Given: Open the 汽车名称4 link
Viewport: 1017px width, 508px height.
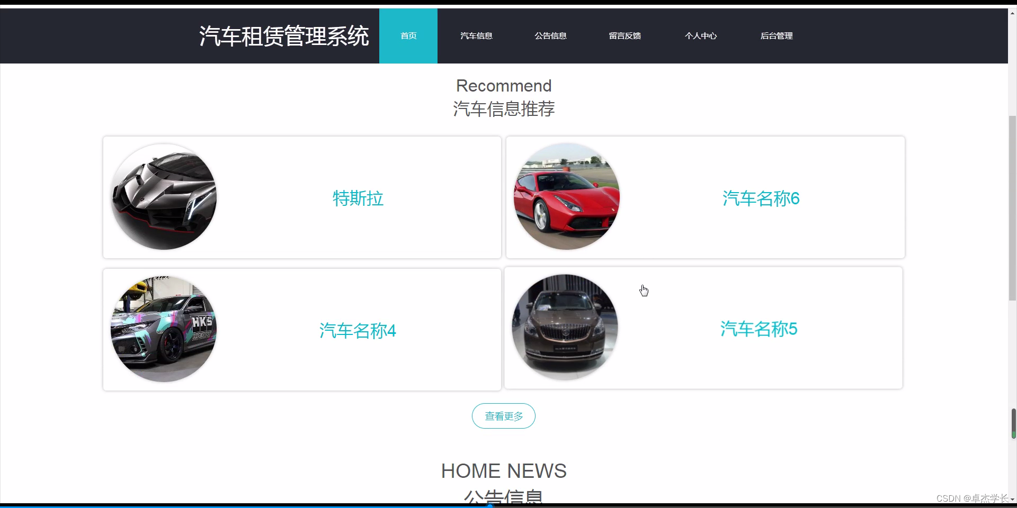Looking at the screenshot, I should [x=358, y=331].
